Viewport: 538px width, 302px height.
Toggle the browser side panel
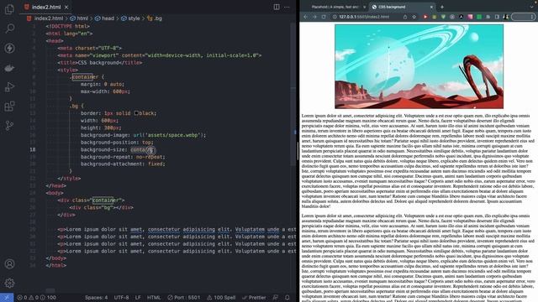click(497, 17)
